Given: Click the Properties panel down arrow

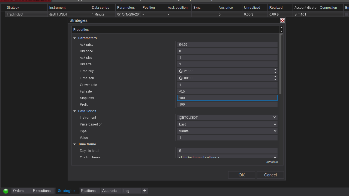Looking at the screenshot, I should 281,31.
